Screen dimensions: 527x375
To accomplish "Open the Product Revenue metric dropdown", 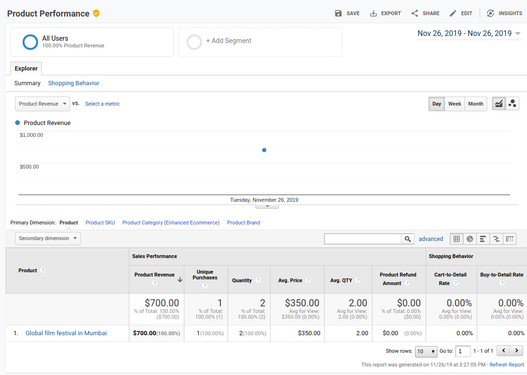I will point(43,104).
